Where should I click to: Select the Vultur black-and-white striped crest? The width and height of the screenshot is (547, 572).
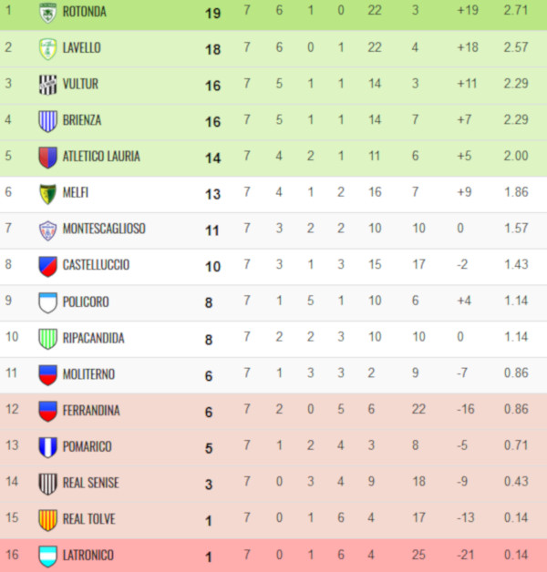[47, 85]
